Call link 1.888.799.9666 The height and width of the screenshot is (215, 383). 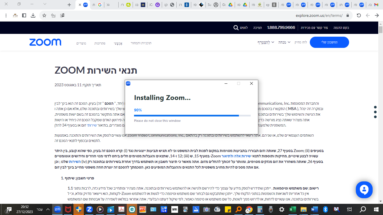coord(281,28)
